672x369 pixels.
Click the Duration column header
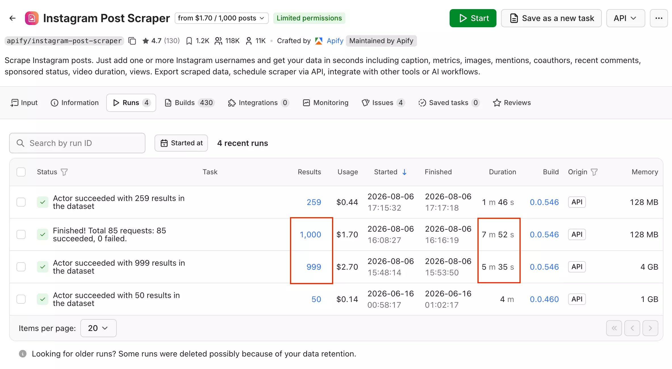pos(502,172)
